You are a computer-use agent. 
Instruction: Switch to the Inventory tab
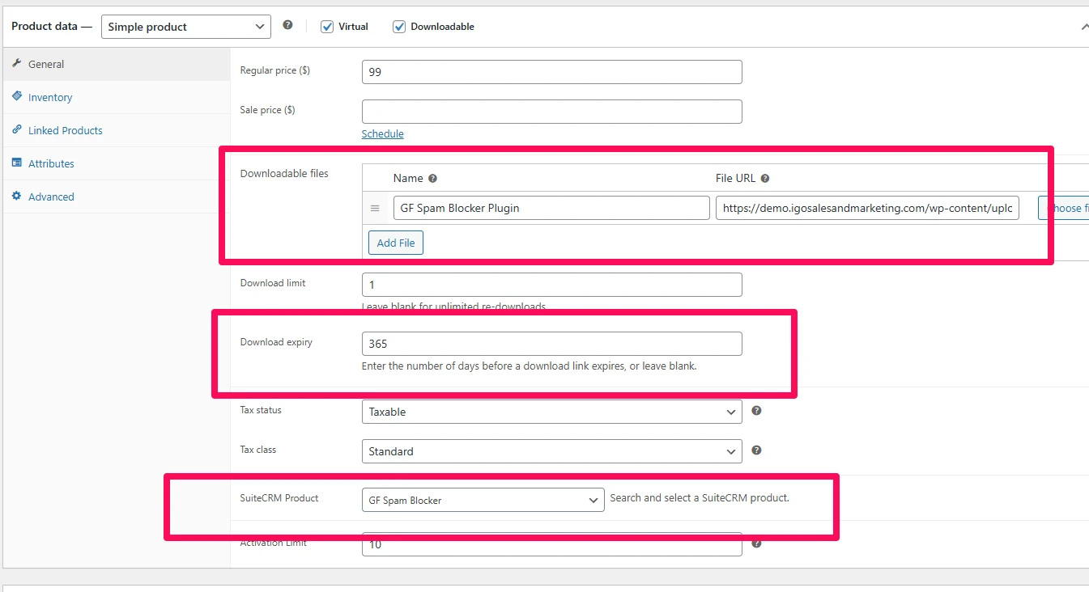pos(50,97)
